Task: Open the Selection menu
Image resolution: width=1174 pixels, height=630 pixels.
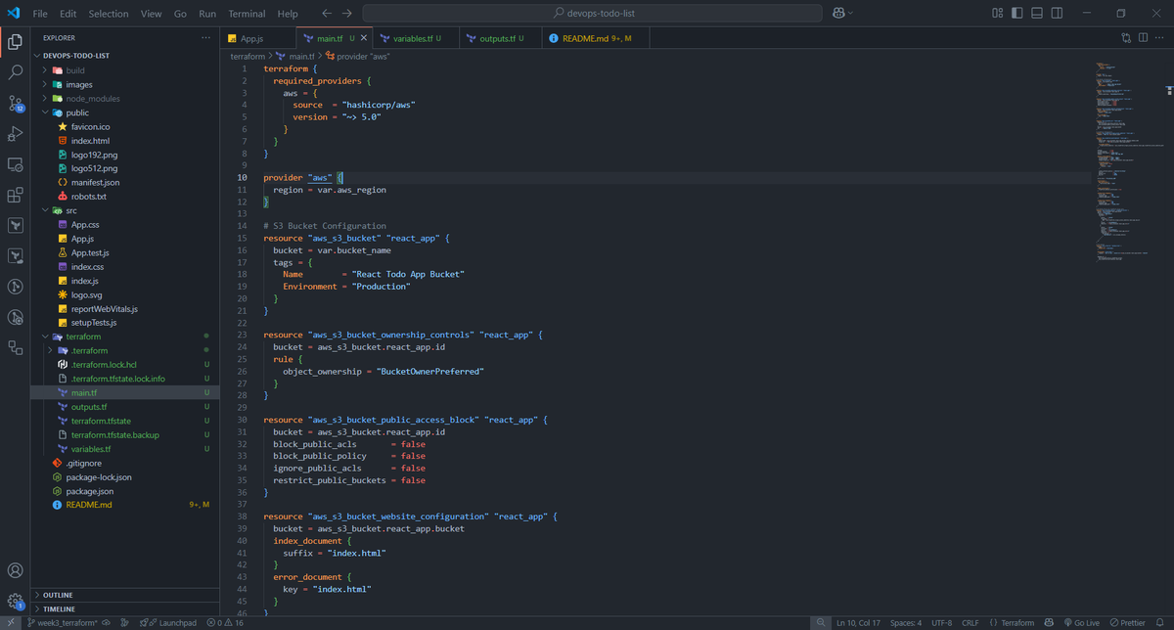Action: (108, 14)
